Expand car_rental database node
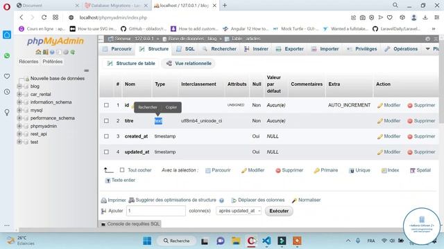 coord(19,94)
